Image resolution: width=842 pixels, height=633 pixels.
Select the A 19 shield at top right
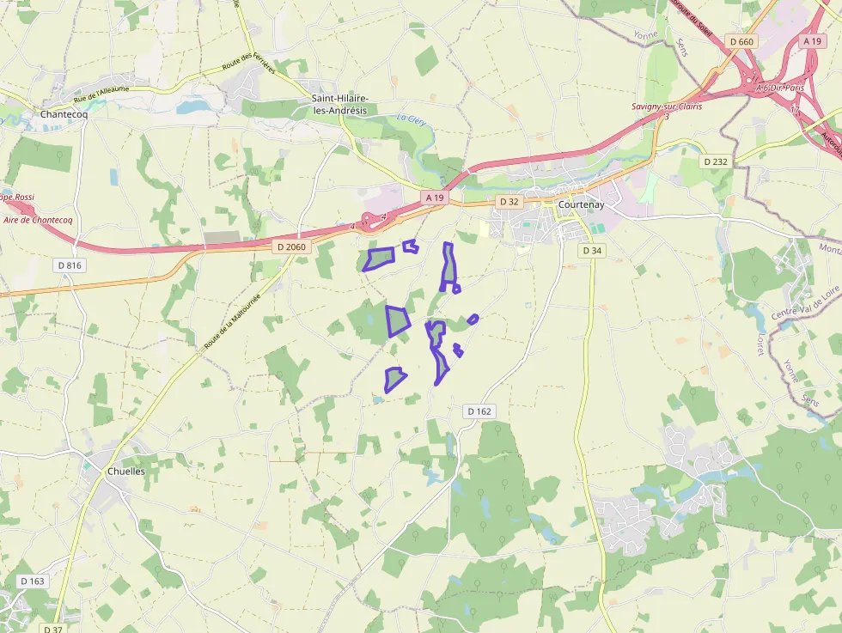812,41
